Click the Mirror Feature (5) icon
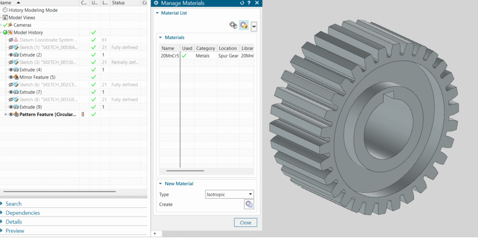The image size is (478, 238). click(17, 77)
